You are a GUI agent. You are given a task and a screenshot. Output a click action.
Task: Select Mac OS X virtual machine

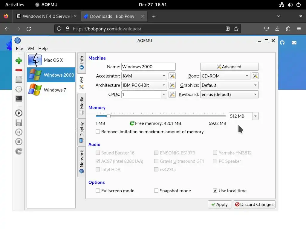click(51, 60)
